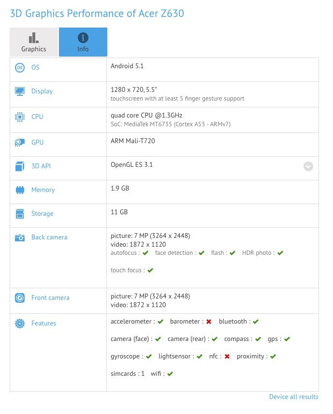This screenshot has height=414, width=333.
Task: Click the camera (face) check mark
Action: 158,339
